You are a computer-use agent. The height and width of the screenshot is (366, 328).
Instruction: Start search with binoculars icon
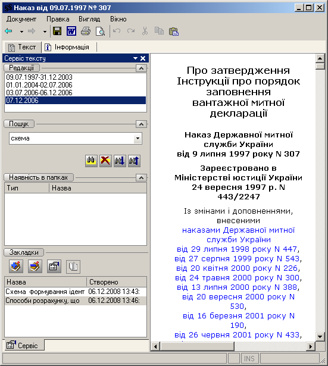coord(91,161)
